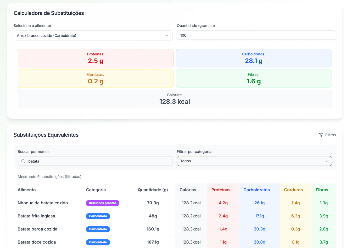This screenshot has width=352, height=248.
Task: Select the Batata baroa cozida row
Action: click(x=175, y=229)
